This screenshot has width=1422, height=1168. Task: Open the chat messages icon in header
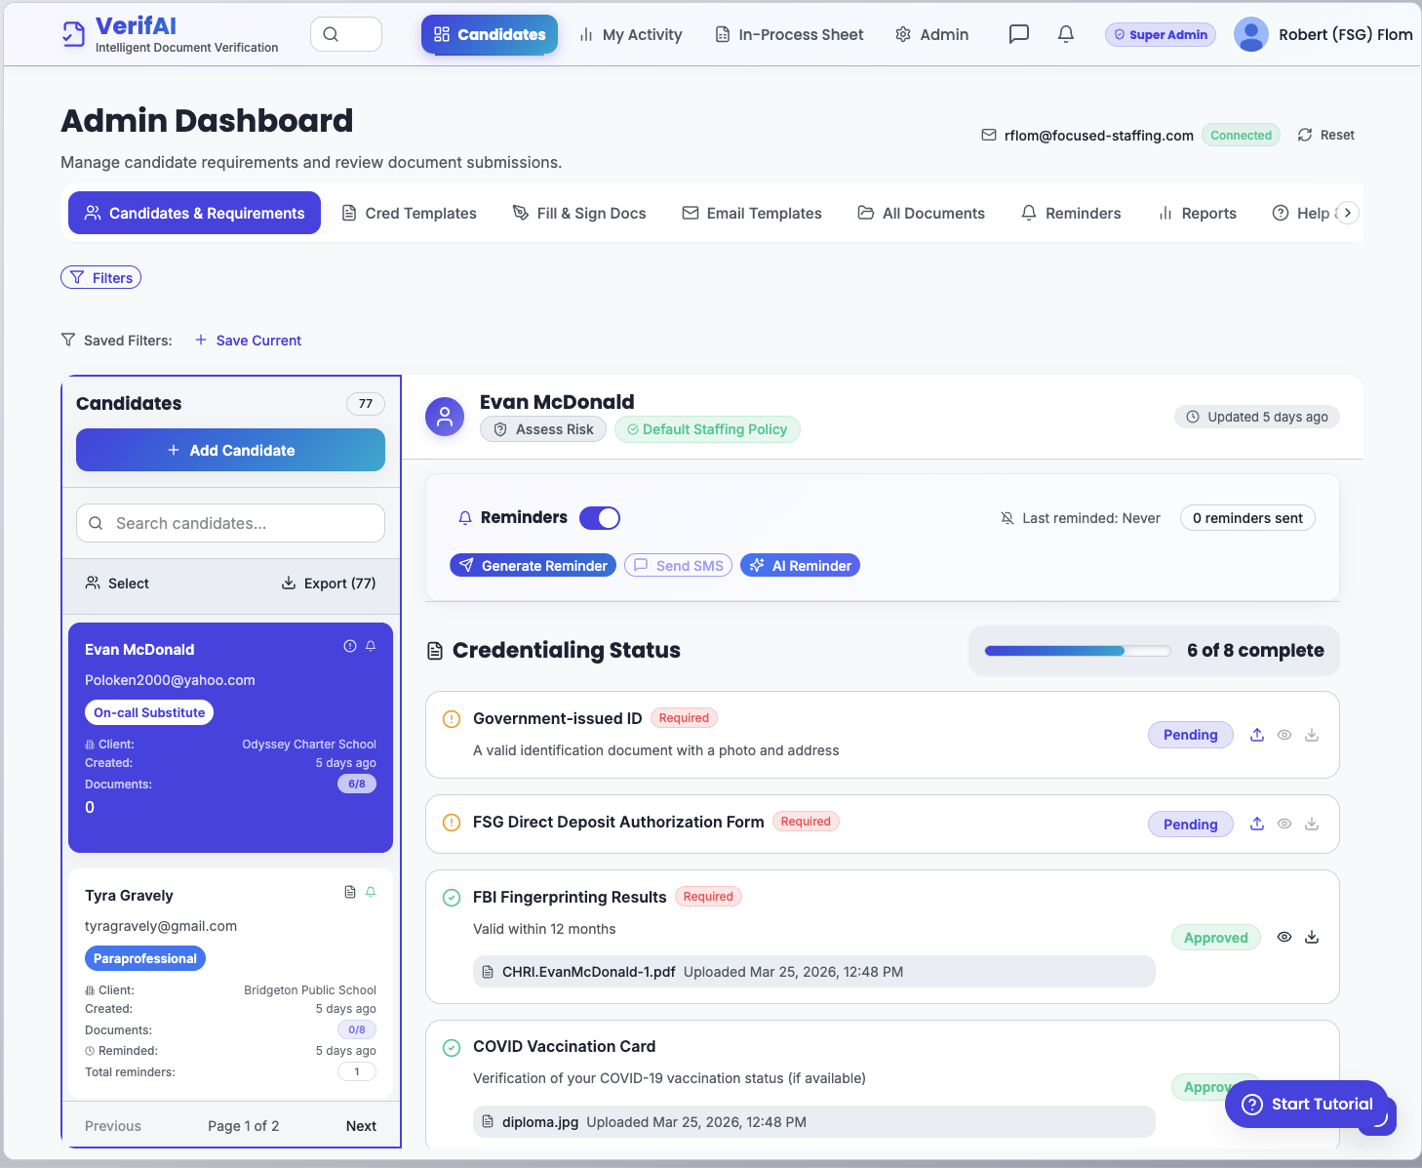coord(1018,34)
